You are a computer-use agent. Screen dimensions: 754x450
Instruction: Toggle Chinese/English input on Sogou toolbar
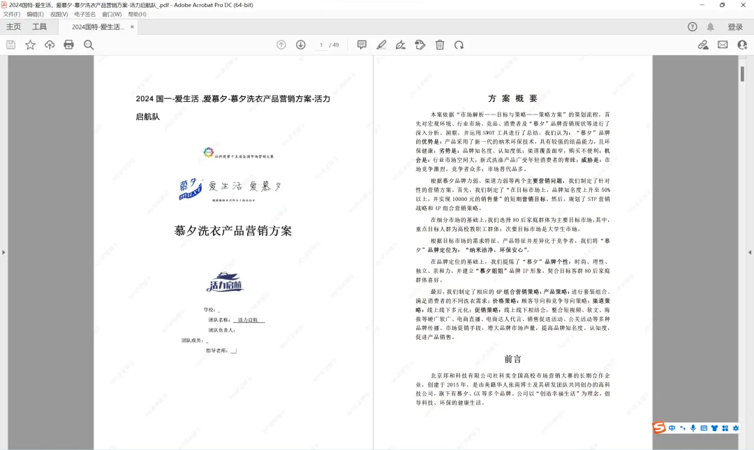[x=672, y=428]
